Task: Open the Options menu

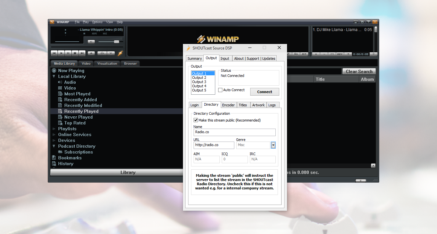Action: (97, 22)
